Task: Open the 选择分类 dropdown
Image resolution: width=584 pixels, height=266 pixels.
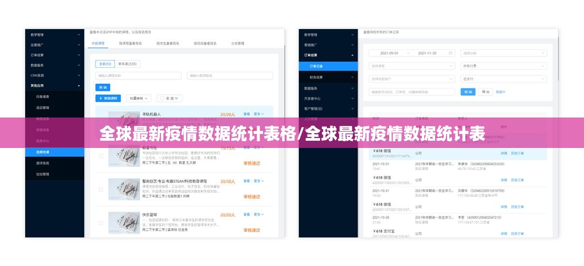Action: 503,53
